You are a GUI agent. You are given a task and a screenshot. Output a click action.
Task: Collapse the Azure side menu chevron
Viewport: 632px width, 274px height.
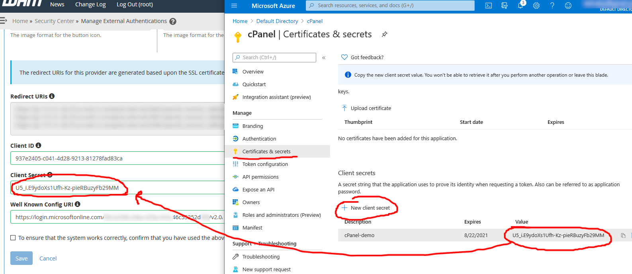coord(324,58)
